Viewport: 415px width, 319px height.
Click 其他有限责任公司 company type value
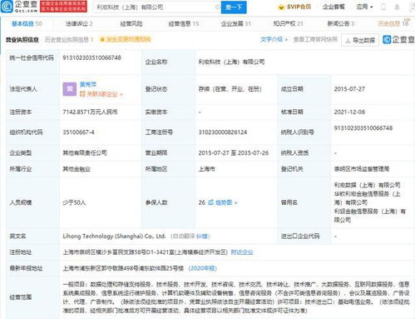85,152
